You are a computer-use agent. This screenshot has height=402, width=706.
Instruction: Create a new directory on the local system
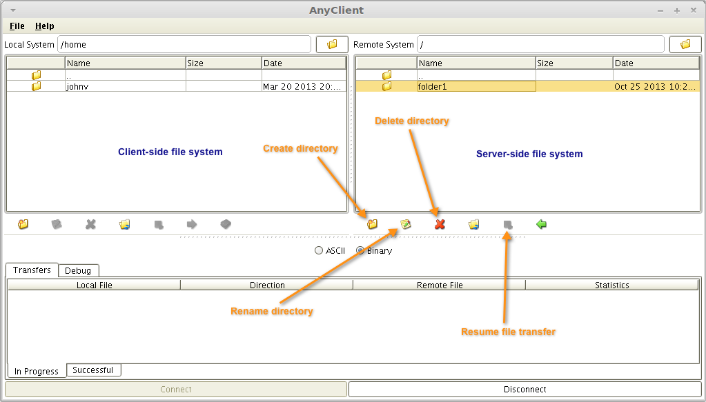tap(23, 224)
